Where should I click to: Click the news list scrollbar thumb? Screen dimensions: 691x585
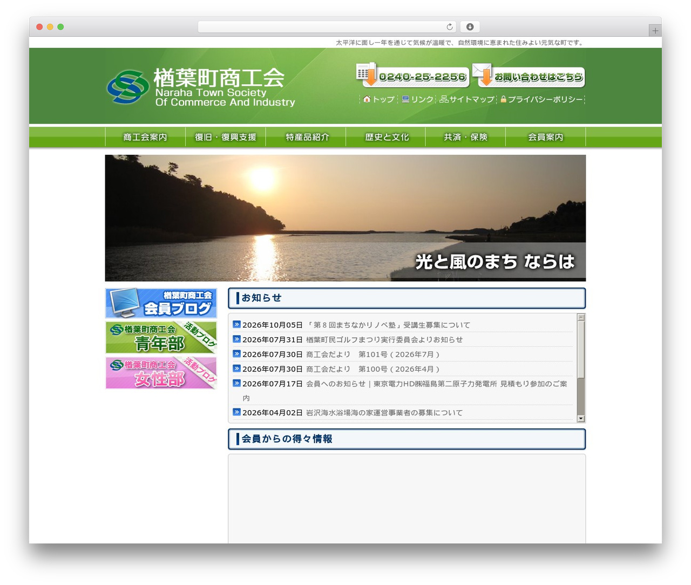pyautogui.click(x=581, y=350)
